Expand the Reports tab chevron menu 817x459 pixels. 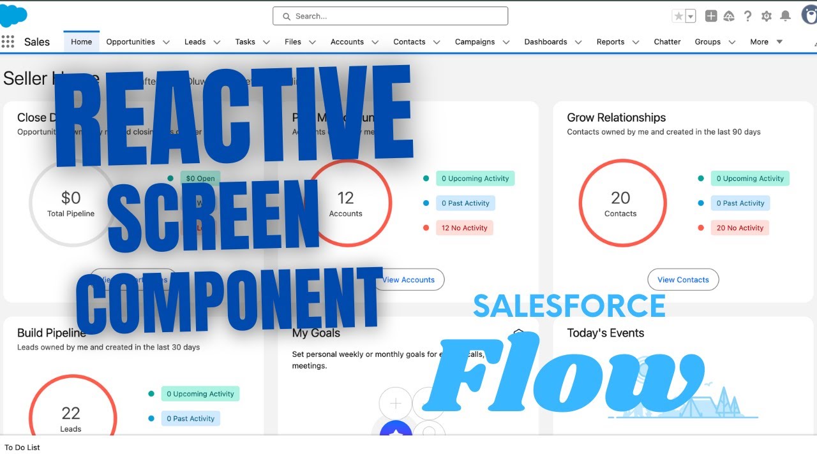tap(635, 42)
